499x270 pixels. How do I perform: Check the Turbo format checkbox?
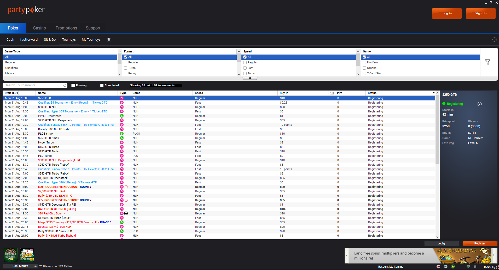click(x=126, y=68)
